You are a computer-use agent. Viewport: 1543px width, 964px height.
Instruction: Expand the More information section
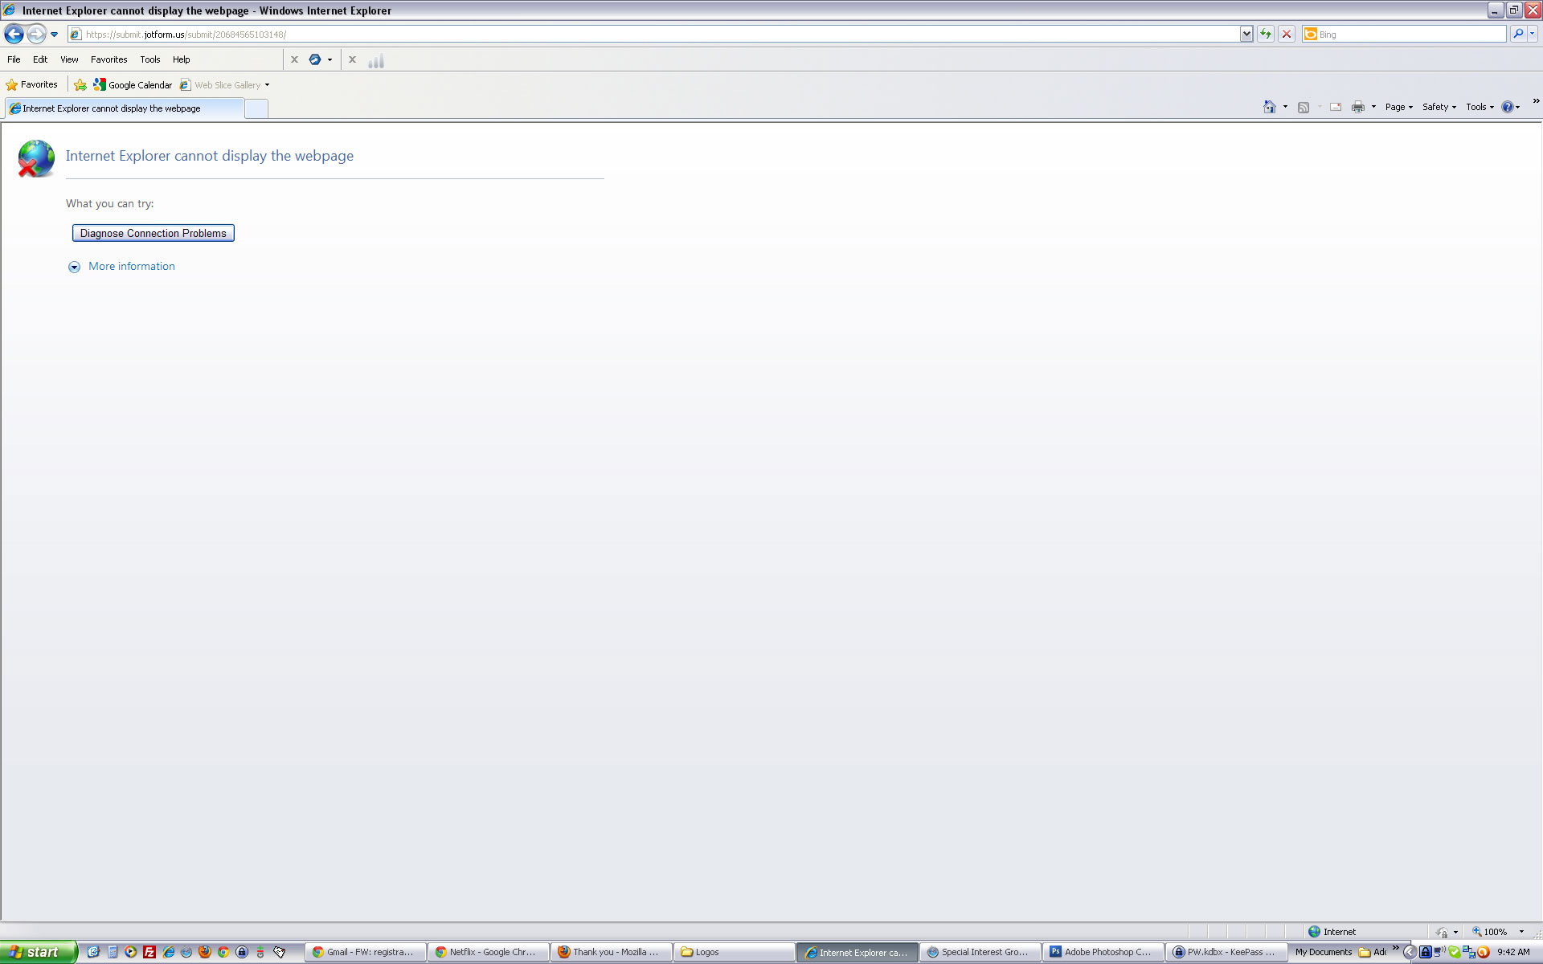(131, 266)
